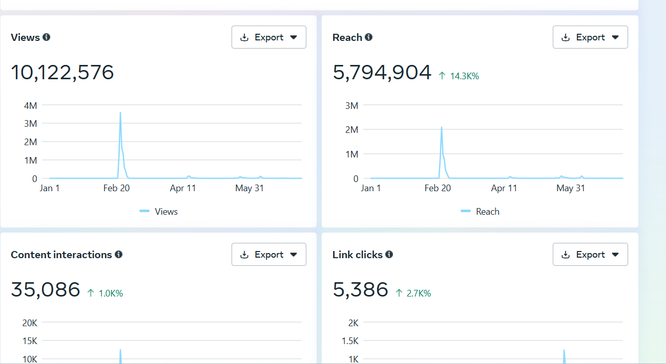Click download icon in Views Export button

tap(245, 37)
